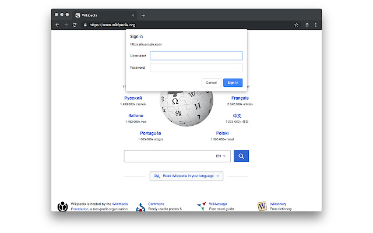
Task: Click the blue magnifier search button
Action: (241, 156)
